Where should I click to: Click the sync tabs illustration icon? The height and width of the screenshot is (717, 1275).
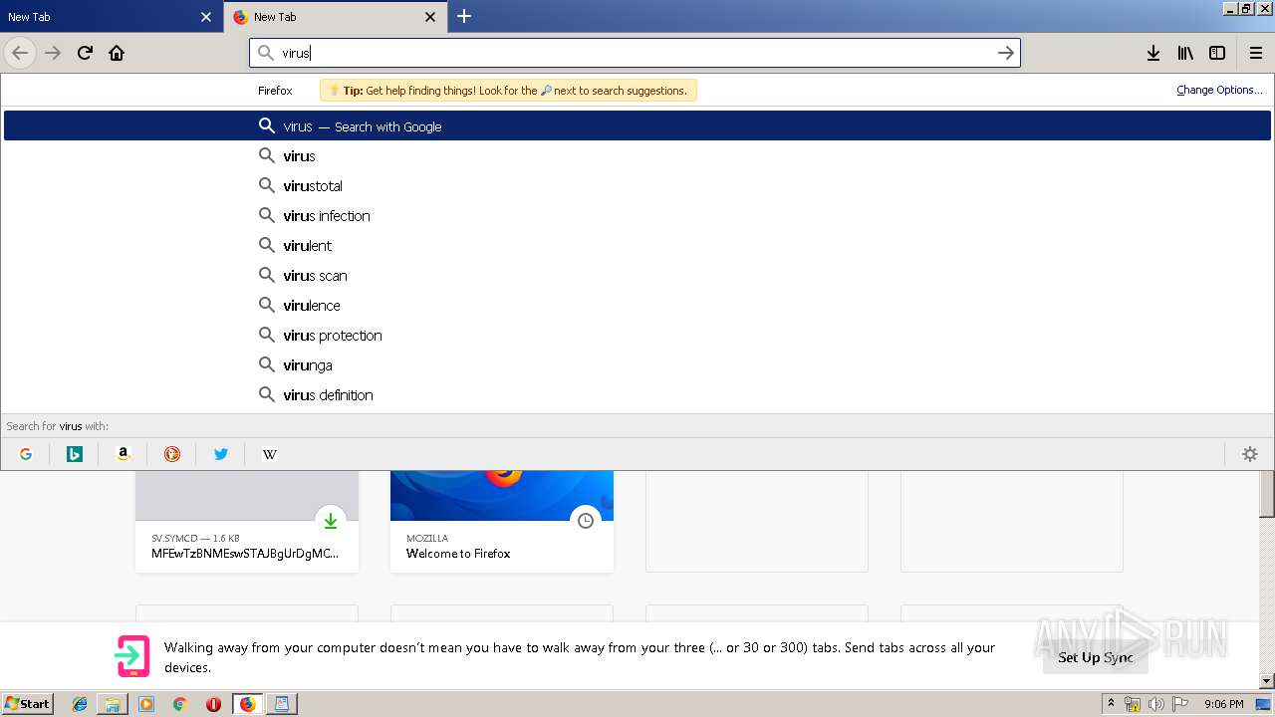coord(132,656)
